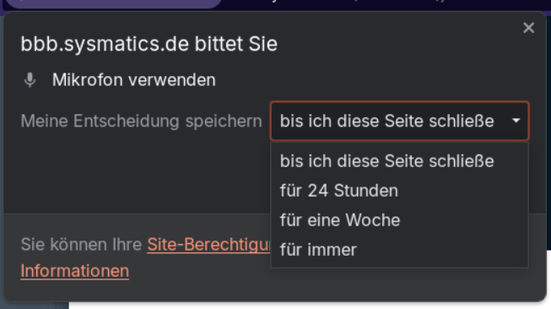Viewport: 551px width, 309px height.
Task: Click the 'bbb.sysmatics.de bittet Sie' heading
Action: coord(149,44)
